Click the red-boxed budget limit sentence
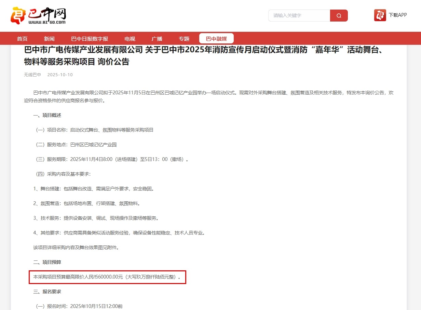Screen dimensions: 421x310 107,277
